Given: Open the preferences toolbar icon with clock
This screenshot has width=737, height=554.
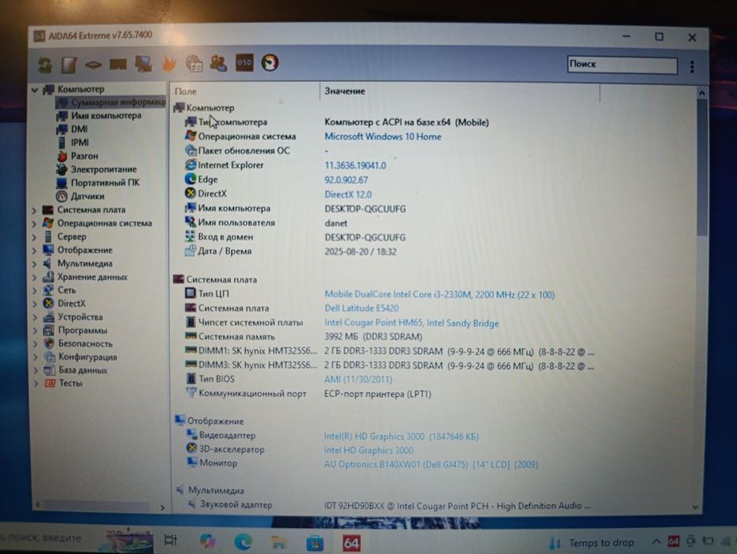Looking at the screenshot, I should click(194, 63).
